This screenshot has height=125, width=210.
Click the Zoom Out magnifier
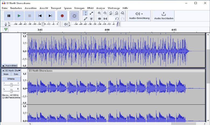tap(105, 13)
